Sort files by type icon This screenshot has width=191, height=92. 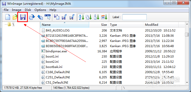point(89,17)
